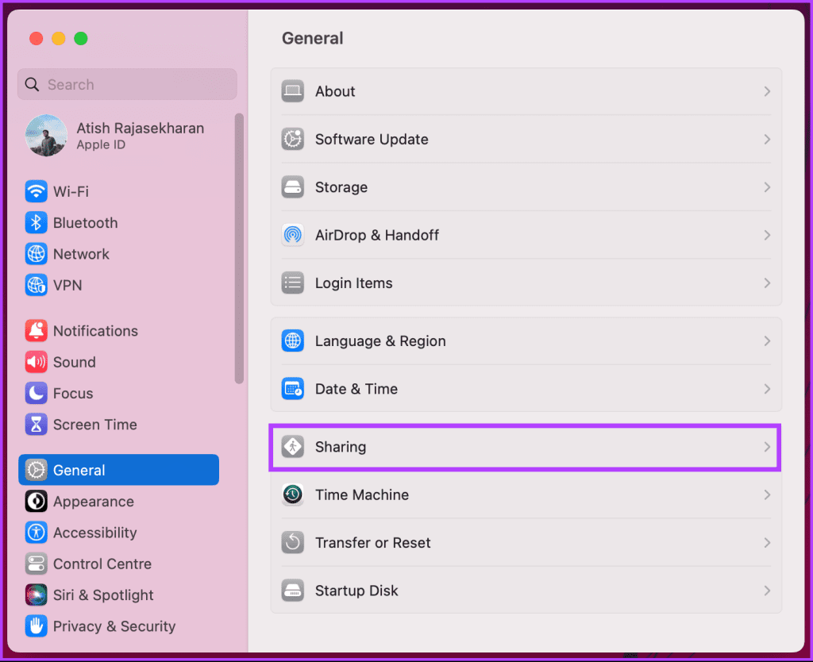Switch to Appearance settings

pos(93,501)
